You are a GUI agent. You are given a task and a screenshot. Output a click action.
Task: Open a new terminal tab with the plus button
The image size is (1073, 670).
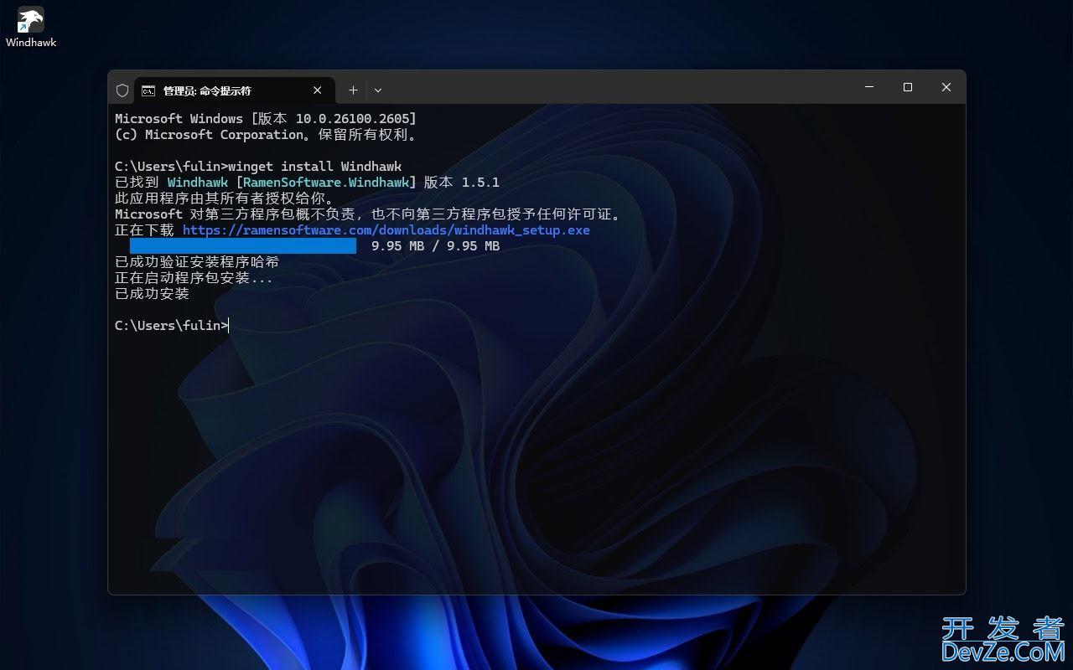(353, 90)
